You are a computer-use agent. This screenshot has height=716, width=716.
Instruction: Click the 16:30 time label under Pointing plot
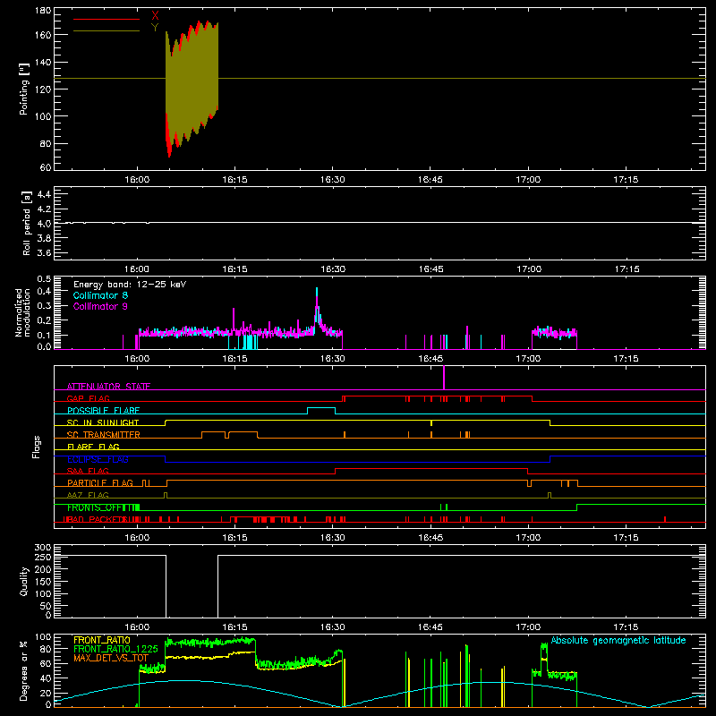point(332,180)
